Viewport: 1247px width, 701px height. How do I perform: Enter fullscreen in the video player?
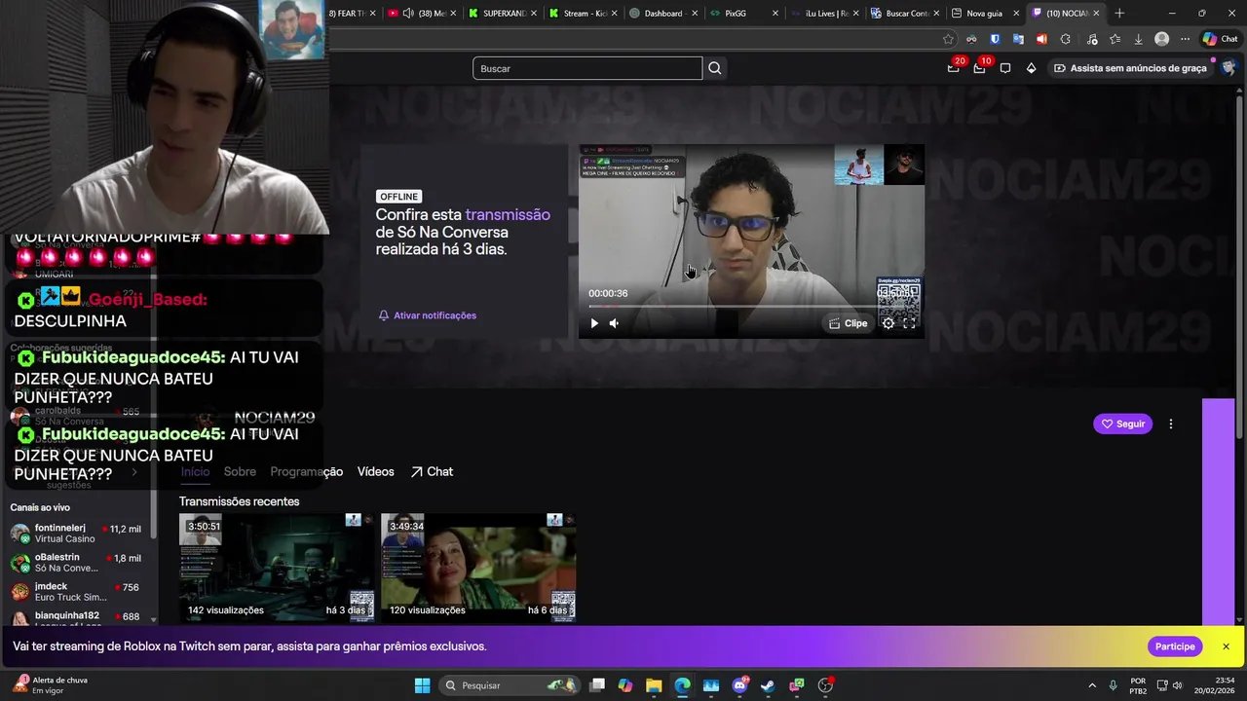pos(909,323)
